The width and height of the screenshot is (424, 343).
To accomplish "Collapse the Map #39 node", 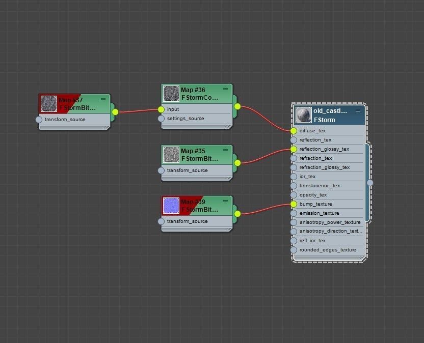I will [x=225, y=201].
